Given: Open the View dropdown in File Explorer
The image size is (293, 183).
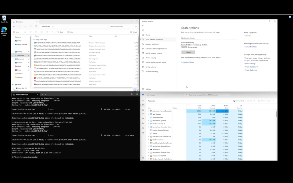Looking at the screenshot, I should point(71,32).
